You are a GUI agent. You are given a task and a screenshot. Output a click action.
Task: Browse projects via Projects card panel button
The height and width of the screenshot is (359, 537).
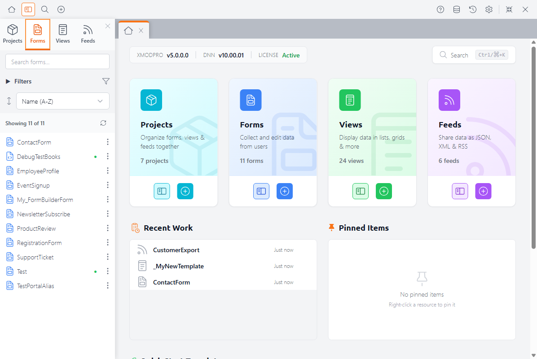pyautogui.click(x=162, y=191)
